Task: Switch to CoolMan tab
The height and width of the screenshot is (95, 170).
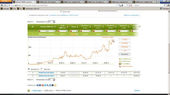Action: (x=144, y=2)
